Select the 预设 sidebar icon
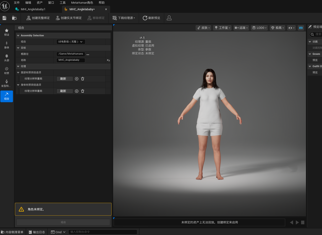The height and width of the screenshot is (235, 322). [x=7, y=32]
